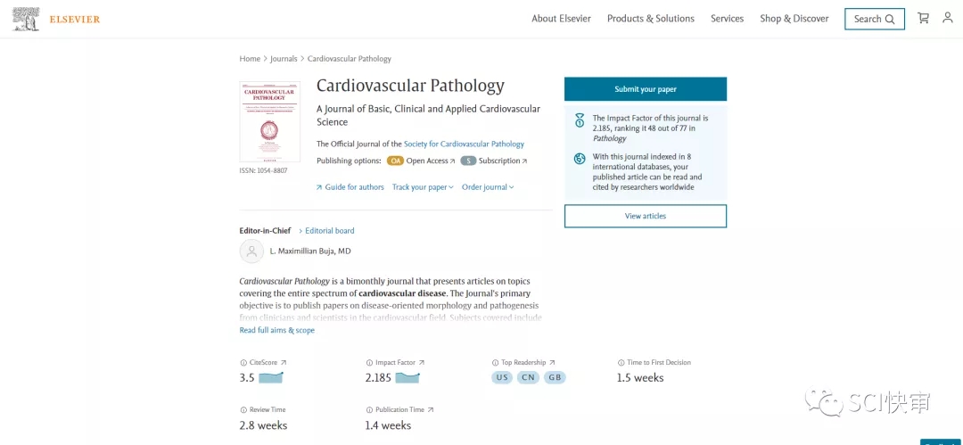The height and width of the screenshot is (445, 963).
Task: Click the Review Time info icon
Action: [243, 410]
